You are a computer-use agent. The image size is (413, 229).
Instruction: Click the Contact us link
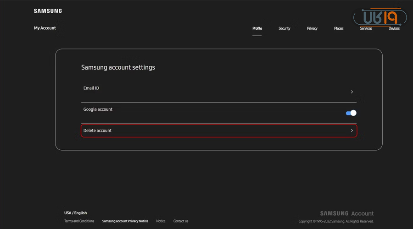181,221
